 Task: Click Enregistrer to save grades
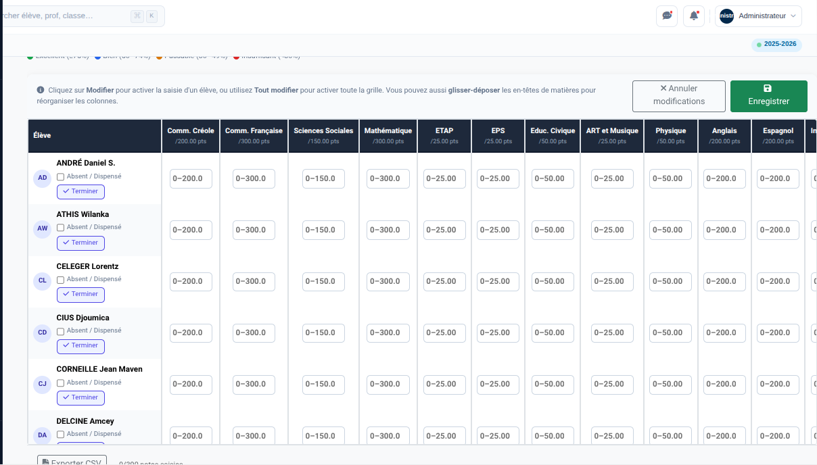click(769, 96)
